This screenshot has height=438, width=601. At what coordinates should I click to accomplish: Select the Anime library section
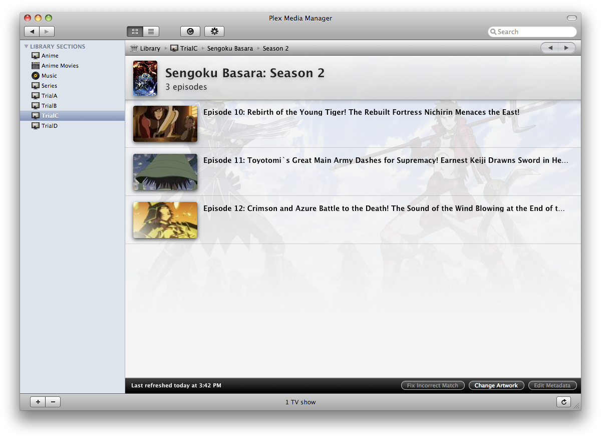coord(72,56)
